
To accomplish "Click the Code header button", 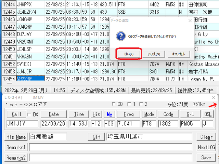I will pos(168,114).
